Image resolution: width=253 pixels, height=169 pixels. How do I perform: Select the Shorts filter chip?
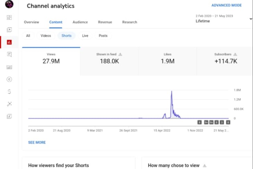click(67, 36)
